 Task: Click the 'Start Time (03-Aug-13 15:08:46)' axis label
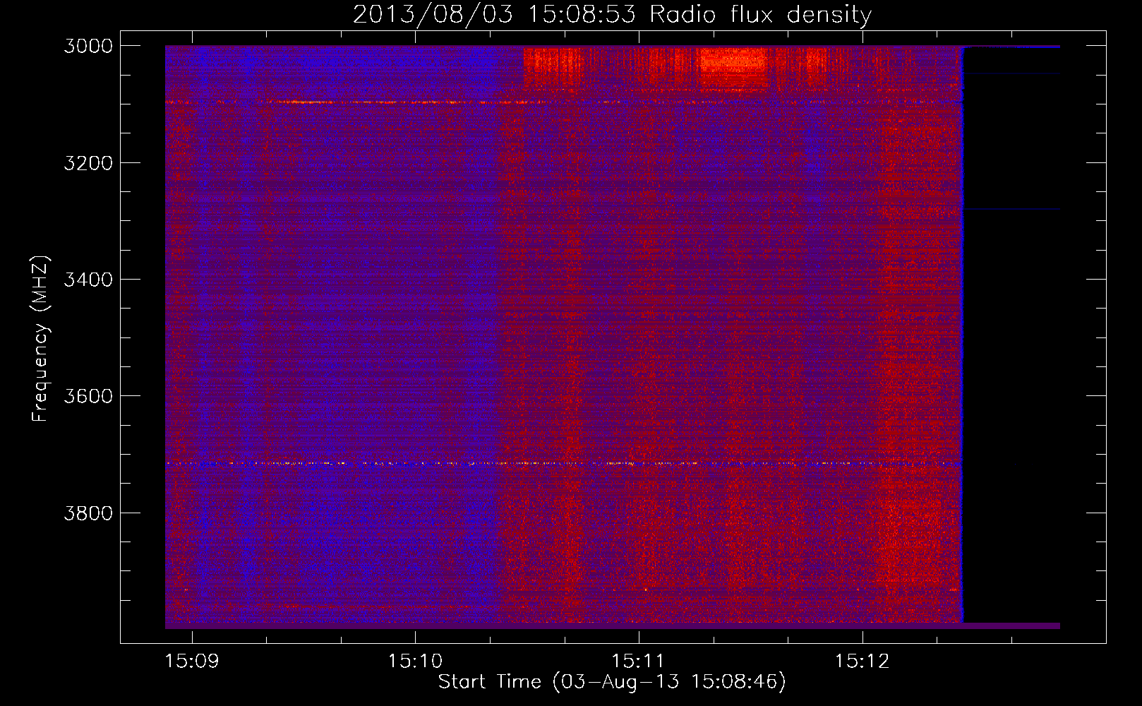point(612,681)
